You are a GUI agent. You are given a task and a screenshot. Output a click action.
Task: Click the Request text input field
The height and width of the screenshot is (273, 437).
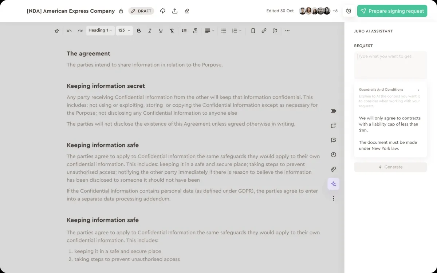390,65
